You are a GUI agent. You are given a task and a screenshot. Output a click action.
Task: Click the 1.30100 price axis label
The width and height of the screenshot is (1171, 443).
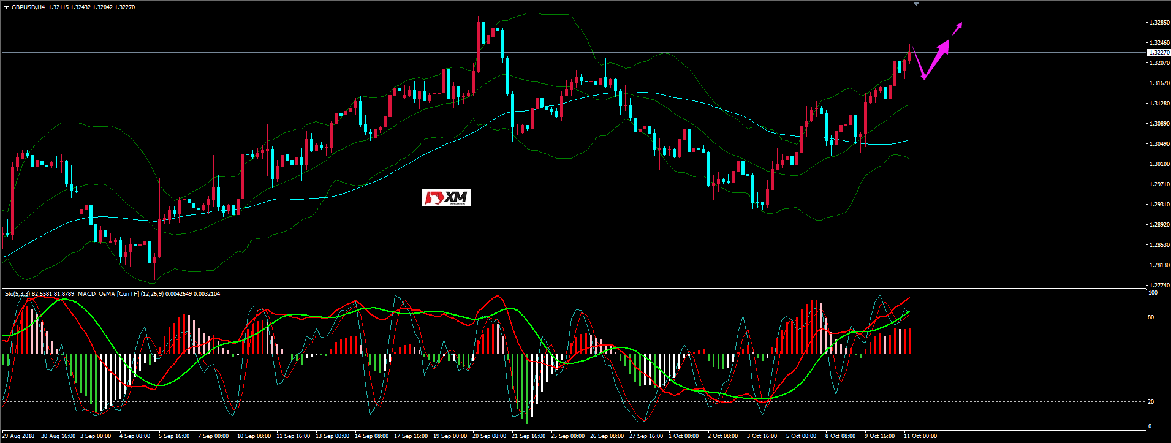(x=1159, y=164)
